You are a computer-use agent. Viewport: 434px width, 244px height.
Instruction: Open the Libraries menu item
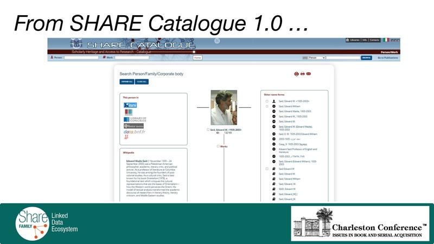(355, 40)
